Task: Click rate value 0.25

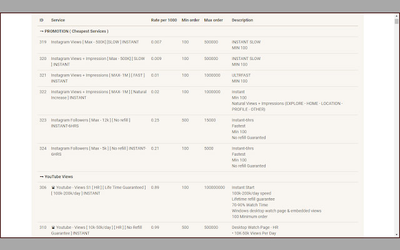Action: (155, 120)
